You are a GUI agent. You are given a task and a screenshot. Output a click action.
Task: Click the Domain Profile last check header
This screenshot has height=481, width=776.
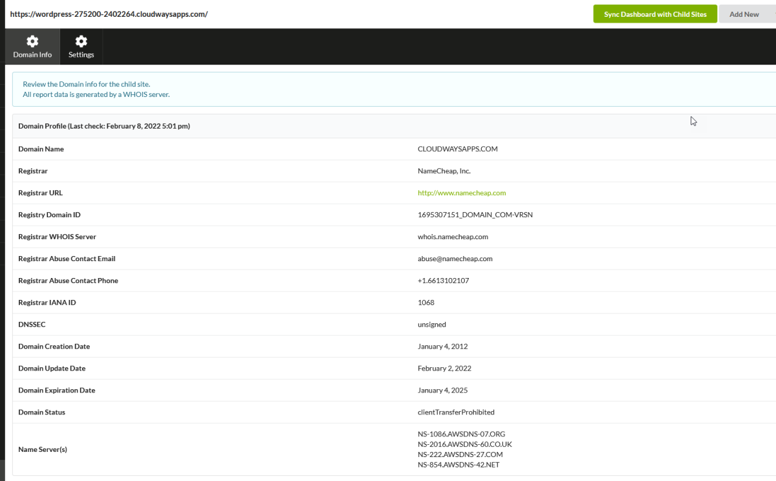tap(104, 126)
